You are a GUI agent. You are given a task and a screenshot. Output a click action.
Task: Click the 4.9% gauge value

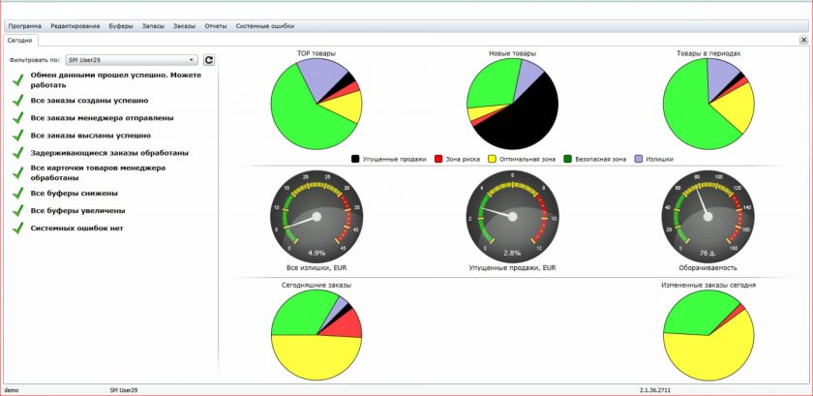coord(316,253)
